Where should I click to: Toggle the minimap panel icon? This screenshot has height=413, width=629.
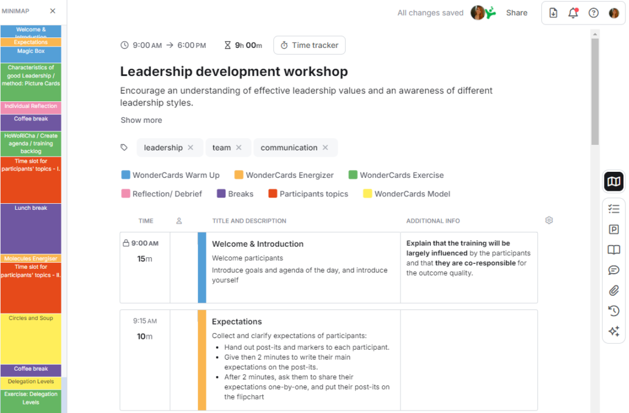coord(614,181)
